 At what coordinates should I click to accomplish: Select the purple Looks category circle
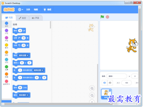point(7,31)
